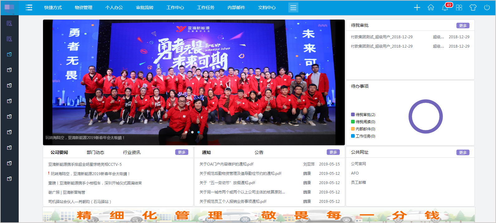Click author name 刘亚萍 in notices
496x223 pixels.
coord(309,164)
